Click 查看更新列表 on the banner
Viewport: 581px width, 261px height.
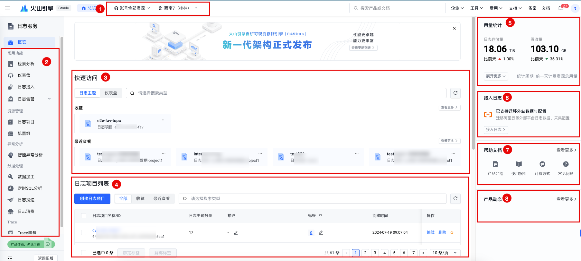click(363, 48)
